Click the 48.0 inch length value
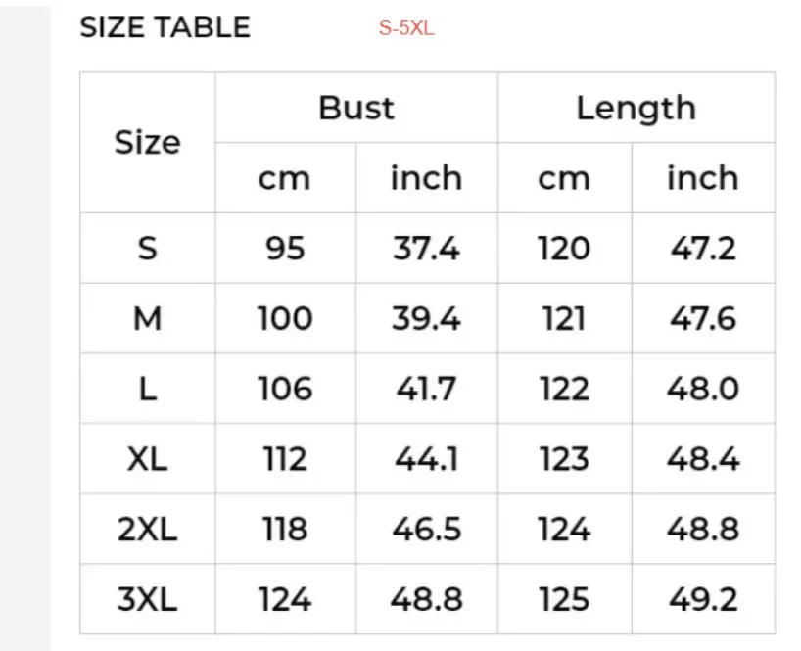801x651 pixels. [x=702, y=390]
